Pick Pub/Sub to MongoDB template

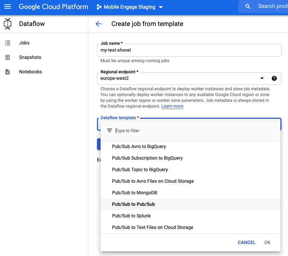(x=134, y=193)
